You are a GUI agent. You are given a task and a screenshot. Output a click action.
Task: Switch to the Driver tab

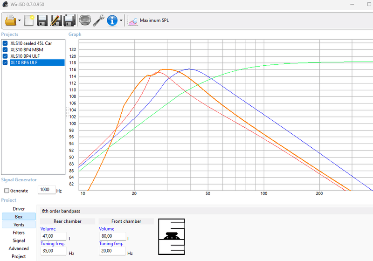click(19, 209)
